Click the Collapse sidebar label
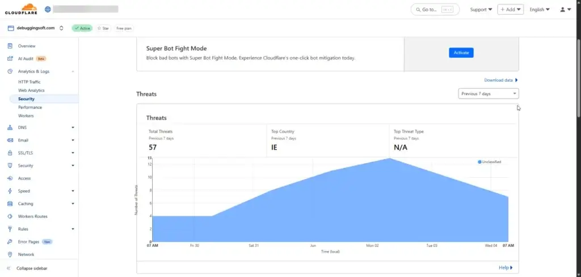Viewport: 581px width, 277px height. click(32, 268)
